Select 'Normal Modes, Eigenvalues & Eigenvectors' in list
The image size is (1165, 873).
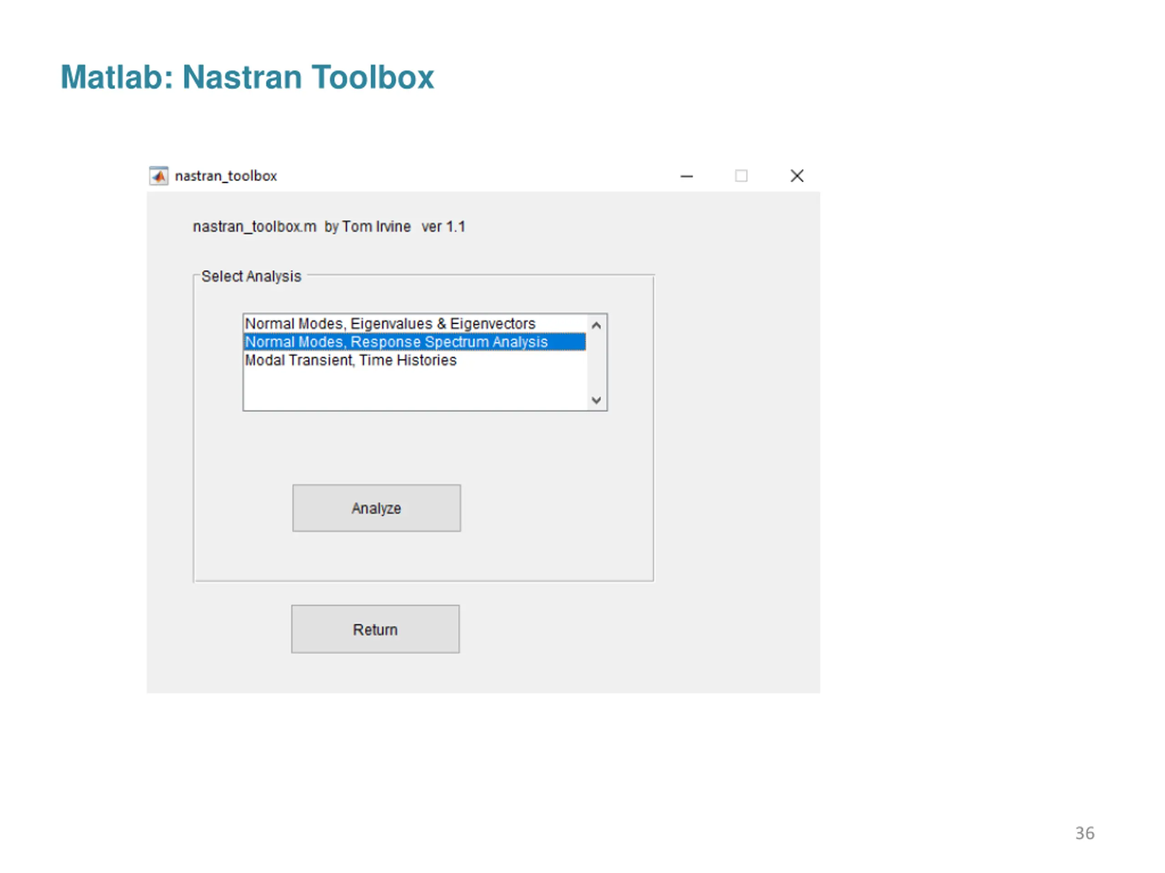coord(415,324)
